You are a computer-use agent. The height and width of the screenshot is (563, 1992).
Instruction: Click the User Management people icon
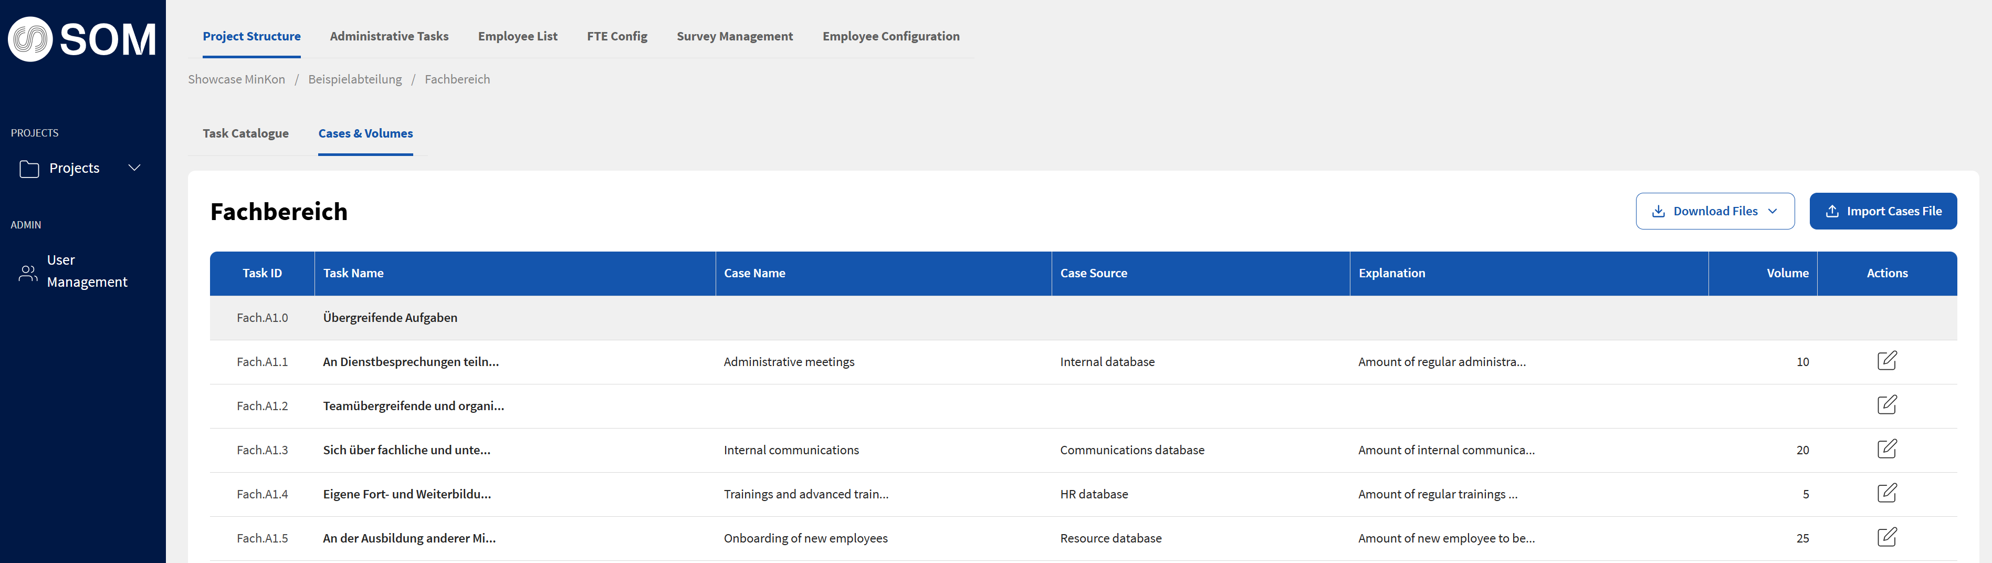pos(28,272)
